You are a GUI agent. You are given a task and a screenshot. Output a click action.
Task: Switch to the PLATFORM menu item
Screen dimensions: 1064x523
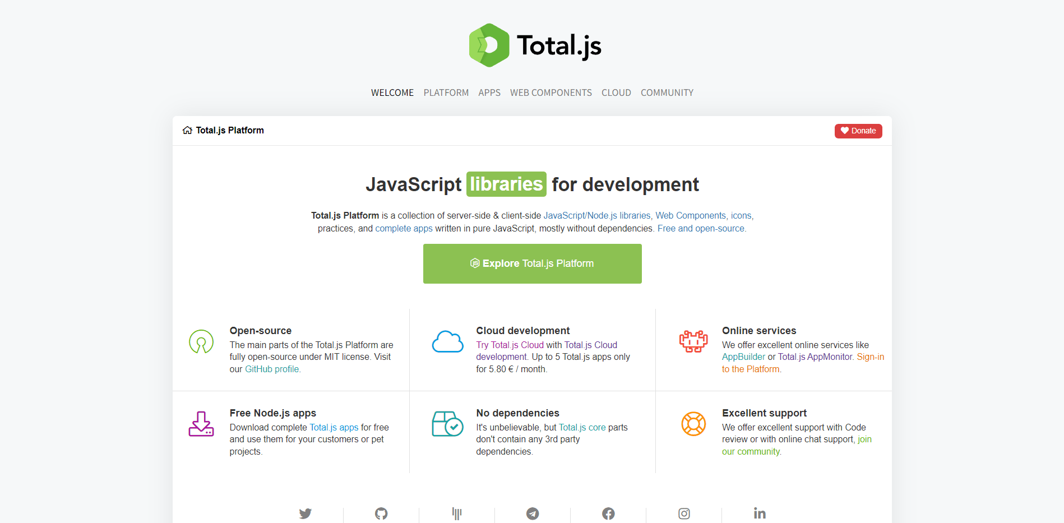click(x=446, y=92)
